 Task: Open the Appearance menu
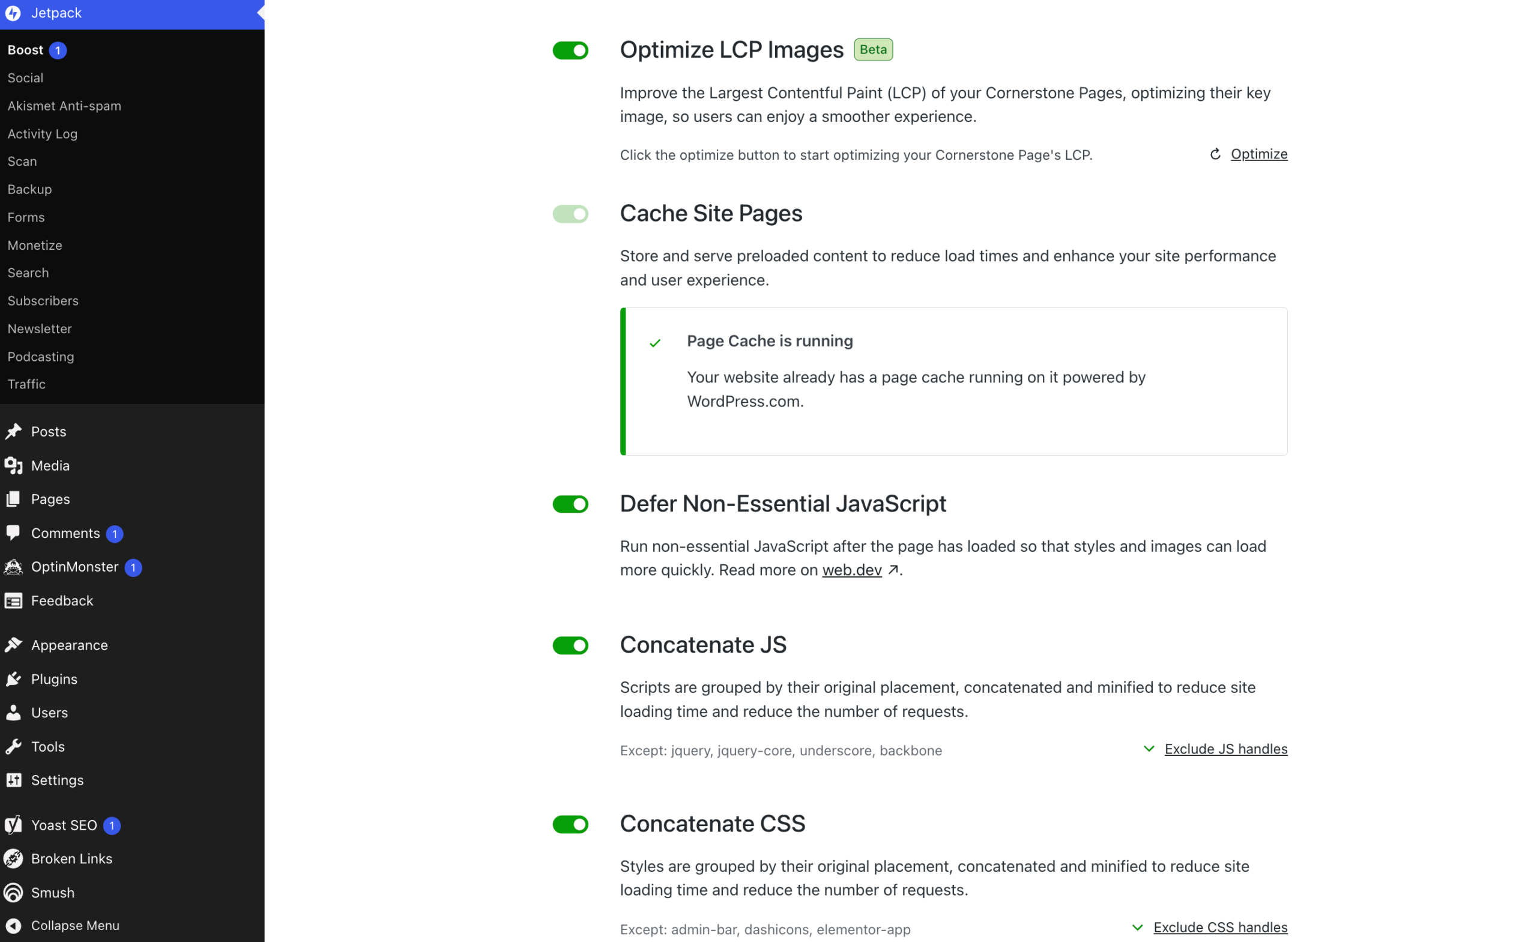pyautogui.click(x=69, y=645)
